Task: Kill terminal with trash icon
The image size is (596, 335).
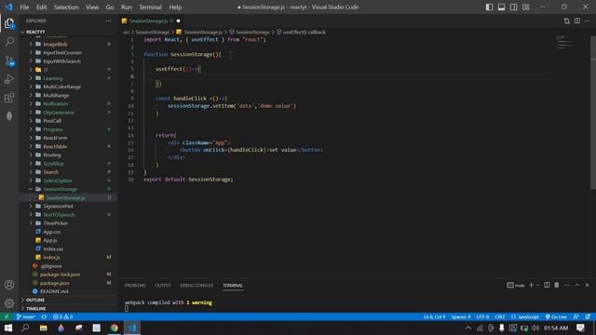Action: [x=557, y=286]
